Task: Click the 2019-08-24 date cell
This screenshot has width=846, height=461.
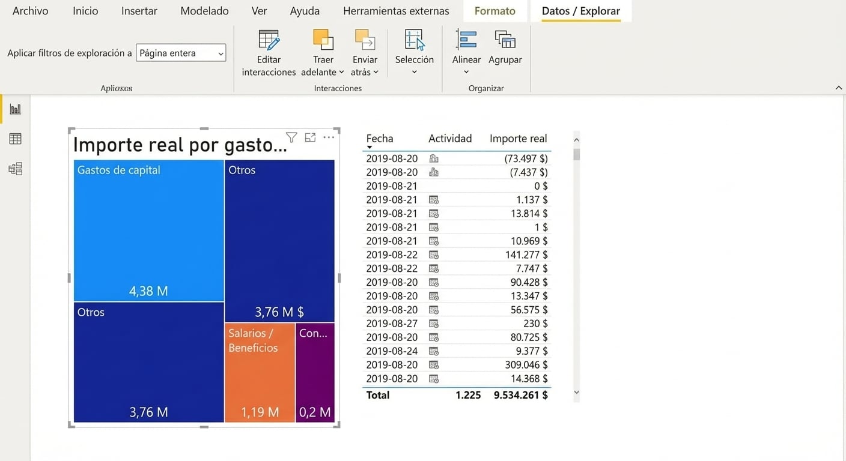Action: pos(392,351)
